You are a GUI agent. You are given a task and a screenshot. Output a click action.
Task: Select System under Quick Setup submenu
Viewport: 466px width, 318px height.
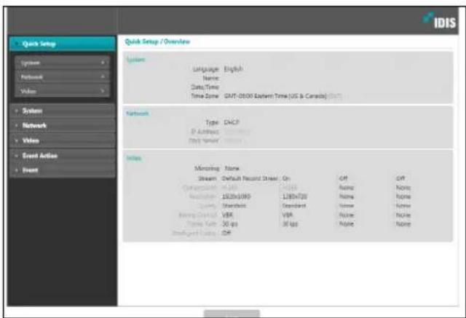63,63
